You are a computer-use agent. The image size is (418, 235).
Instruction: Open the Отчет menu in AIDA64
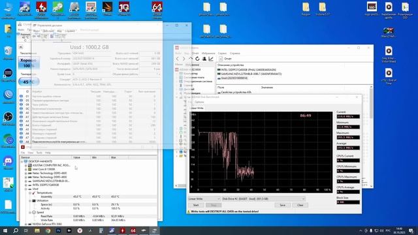(195, 54)
